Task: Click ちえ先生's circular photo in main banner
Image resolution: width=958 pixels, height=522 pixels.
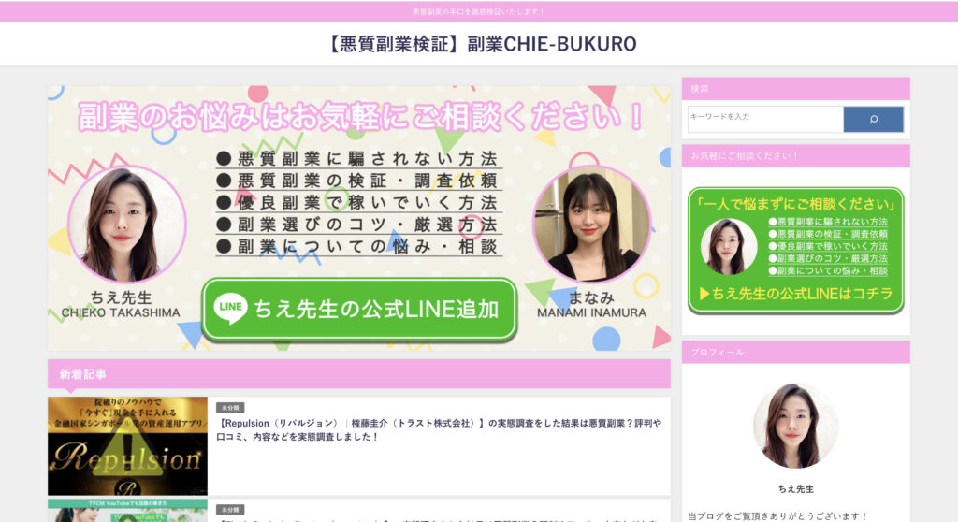Action: click(x=126, y=225)
